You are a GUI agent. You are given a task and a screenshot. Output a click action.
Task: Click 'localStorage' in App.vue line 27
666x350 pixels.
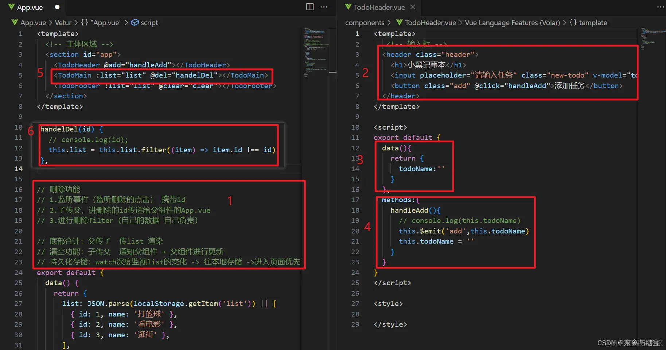[x=159, y=303]
